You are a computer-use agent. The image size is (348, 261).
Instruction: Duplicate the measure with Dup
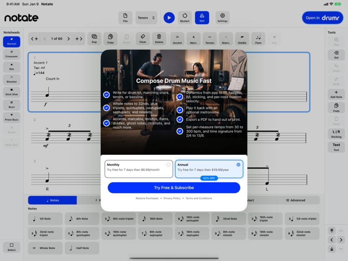click(94, 39)
